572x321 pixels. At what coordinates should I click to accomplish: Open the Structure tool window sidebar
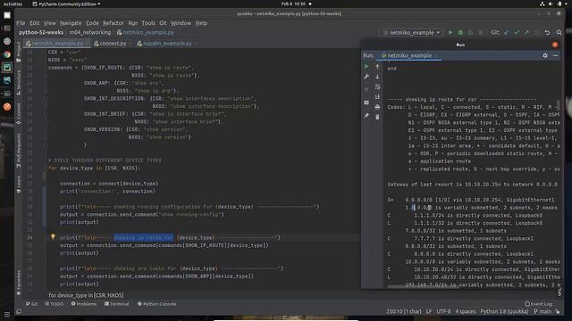click(19, 82)
